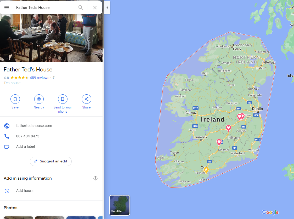This screenshot has width=294, height=219.
Task: Click the Mullingar label on map
Action: (231, 103)
